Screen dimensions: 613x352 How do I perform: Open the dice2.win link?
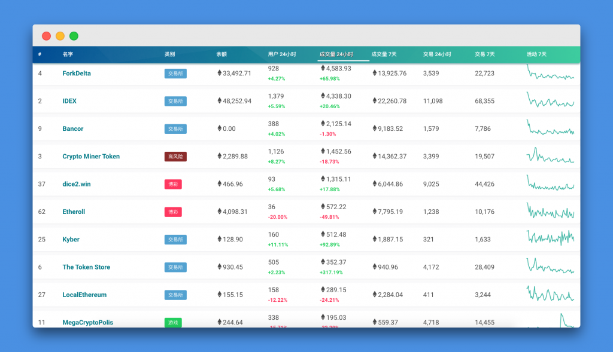76,184
